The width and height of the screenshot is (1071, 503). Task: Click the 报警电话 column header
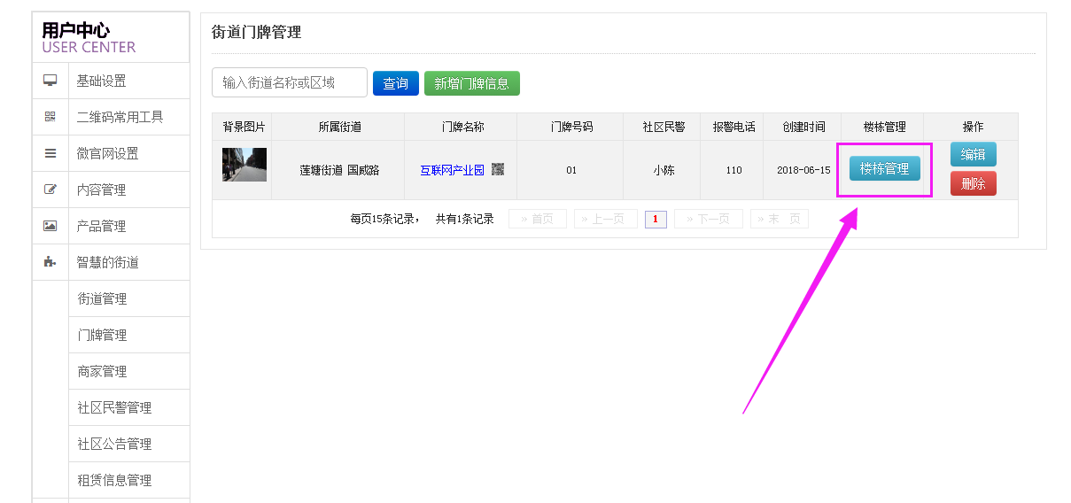coord(733,127)
